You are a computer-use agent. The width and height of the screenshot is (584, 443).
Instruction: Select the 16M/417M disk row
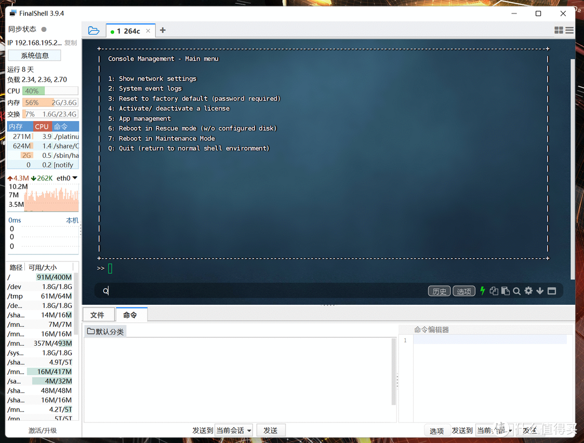(x=40, y=372)
